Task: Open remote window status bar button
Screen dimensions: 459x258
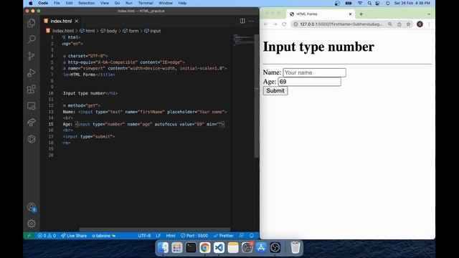Action: click(x=29, y=236)
